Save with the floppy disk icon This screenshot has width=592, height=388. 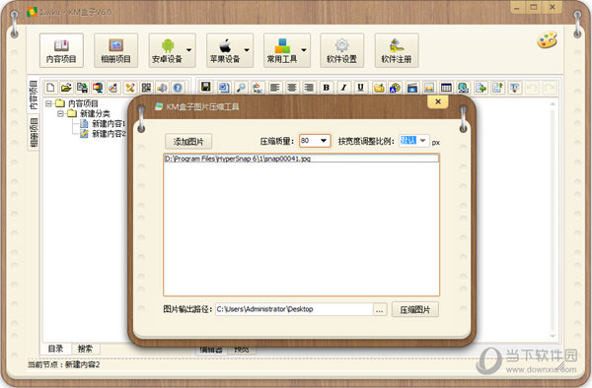coord(206,88)
